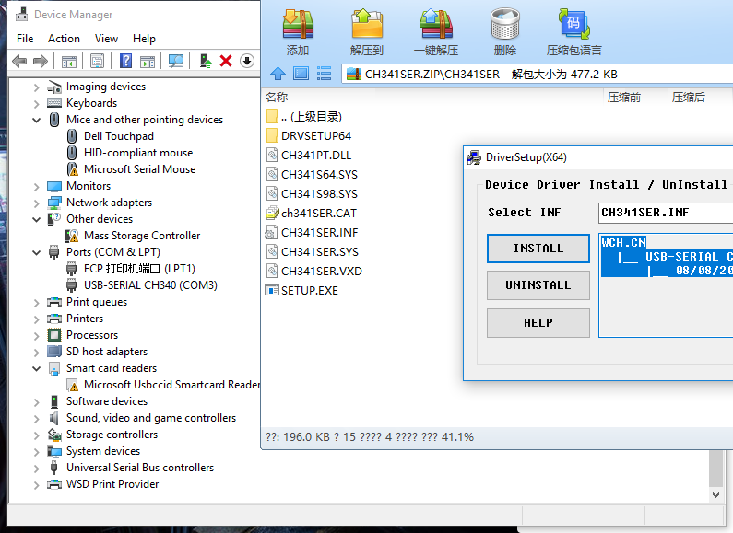Open the View menu
This screenshot has width=733, height=533.
tap(106, 39)
